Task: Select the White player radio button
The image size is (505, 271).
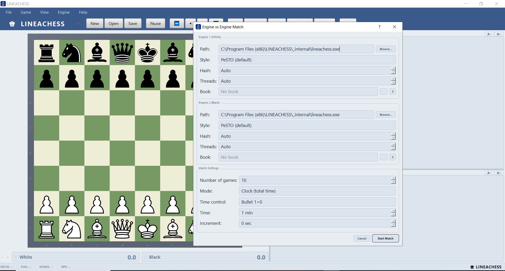Action: 16,257
